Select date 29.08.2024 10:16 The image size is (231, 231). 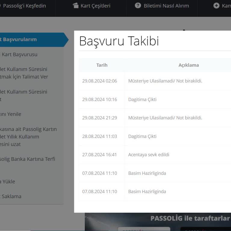(100, 100)
